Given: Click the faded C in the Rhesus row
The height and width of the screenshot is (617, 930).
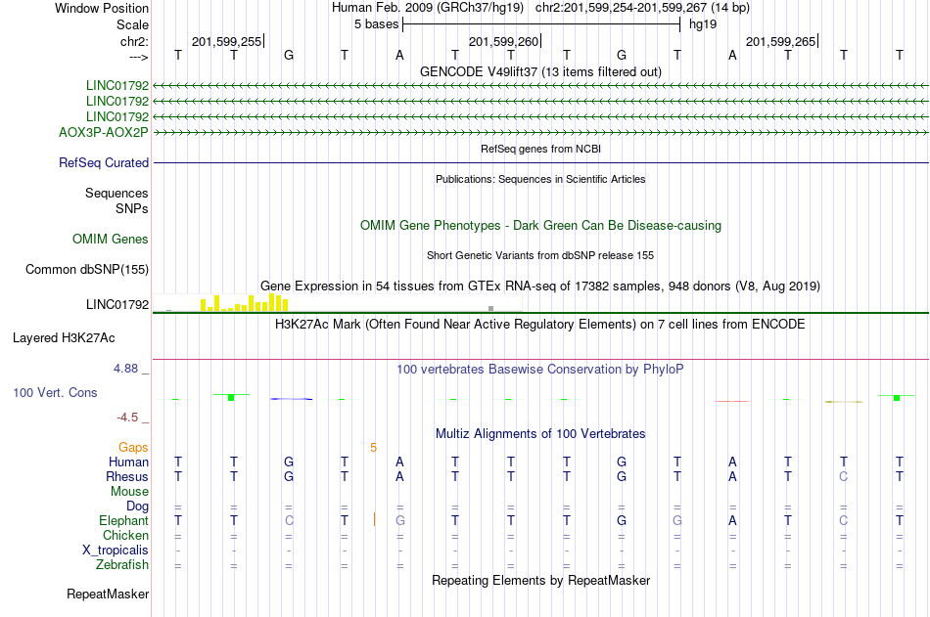Looking at the screenshot, I should coord(844,476).
